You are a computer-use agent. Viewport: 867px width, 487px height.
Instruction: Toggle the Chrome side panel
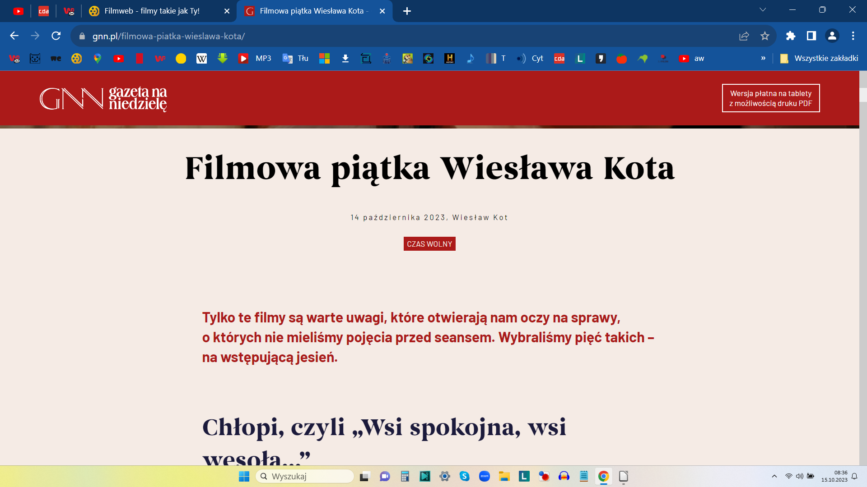tap(811, 36)
